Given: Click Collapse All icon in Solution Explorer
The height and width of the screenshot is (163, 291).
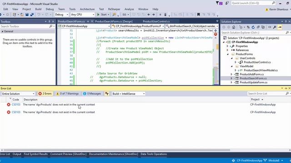Looking at the screenshot, I should tap(258, 27).
